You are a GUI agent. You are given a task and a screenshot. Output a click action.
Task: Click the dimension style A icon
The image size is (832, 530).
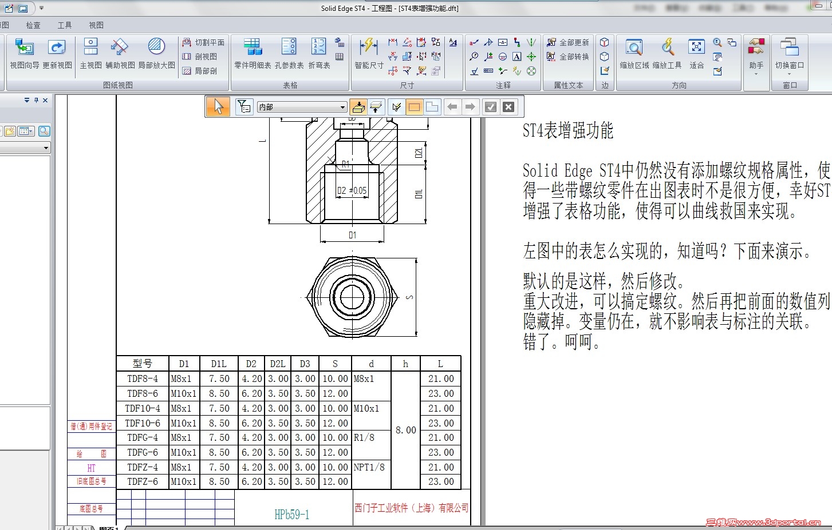453,42
